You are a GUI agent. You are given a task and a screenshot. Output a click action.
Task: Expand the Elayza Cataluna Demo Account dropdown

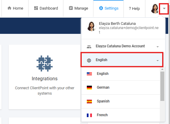[157, 47]
